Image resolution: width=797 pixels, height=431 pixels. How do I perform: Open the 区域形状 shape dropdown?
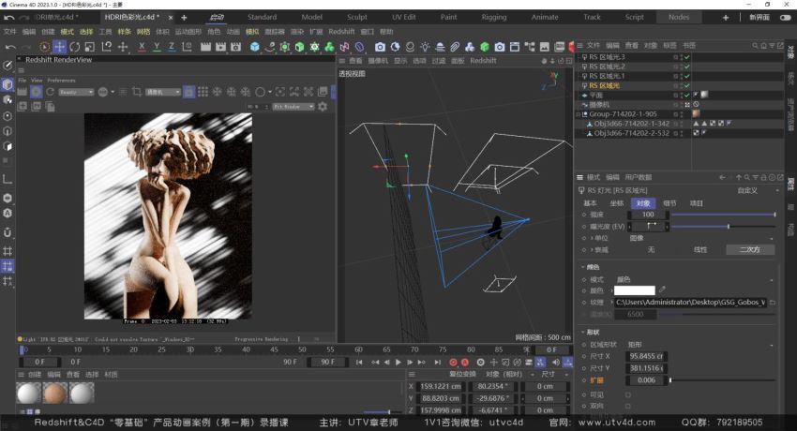[x=702, y=345]
